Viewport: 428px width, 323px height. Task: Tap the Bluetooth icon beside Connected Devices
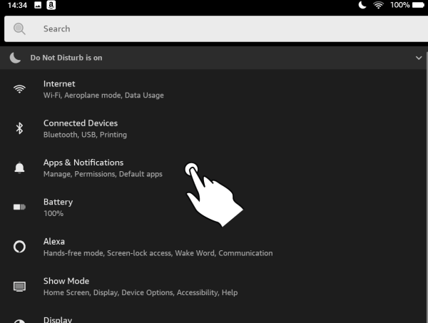[19, 128]
